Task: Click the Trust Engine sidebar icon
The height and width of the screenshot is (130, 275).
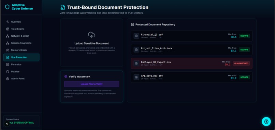Action: pyautogui.click(x=8, y=29)
